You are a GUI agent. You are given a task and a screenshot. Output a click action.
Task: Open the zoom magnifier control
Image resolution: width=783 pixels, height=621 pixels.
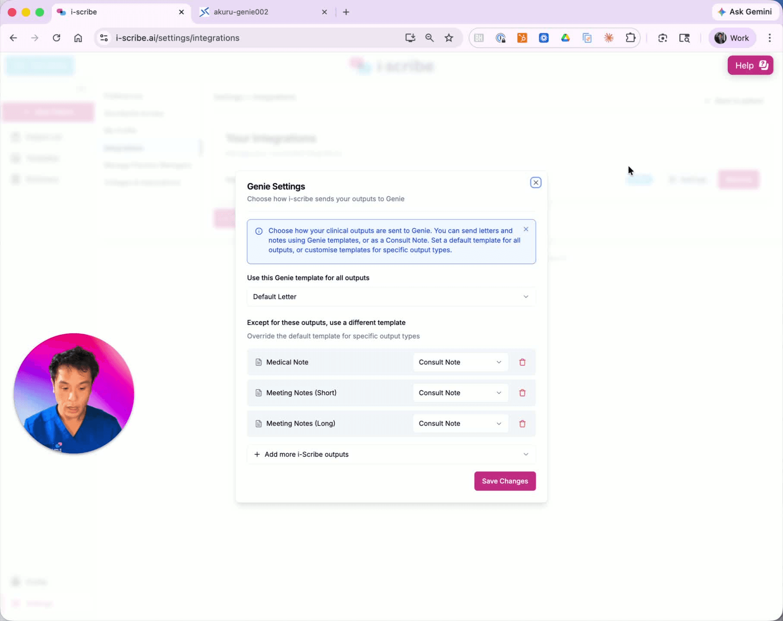pyautogui.click(x=429, y=38)
